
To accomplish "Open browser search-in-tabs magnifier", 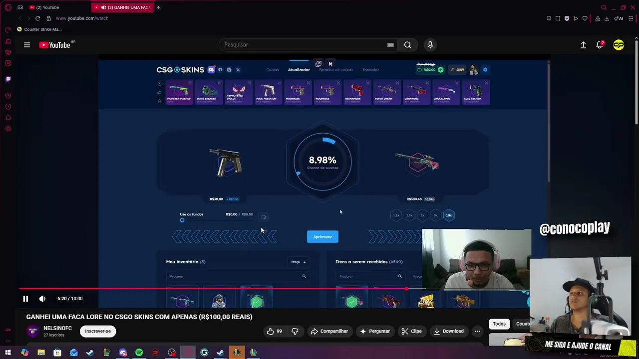I will tap(604, 7).
